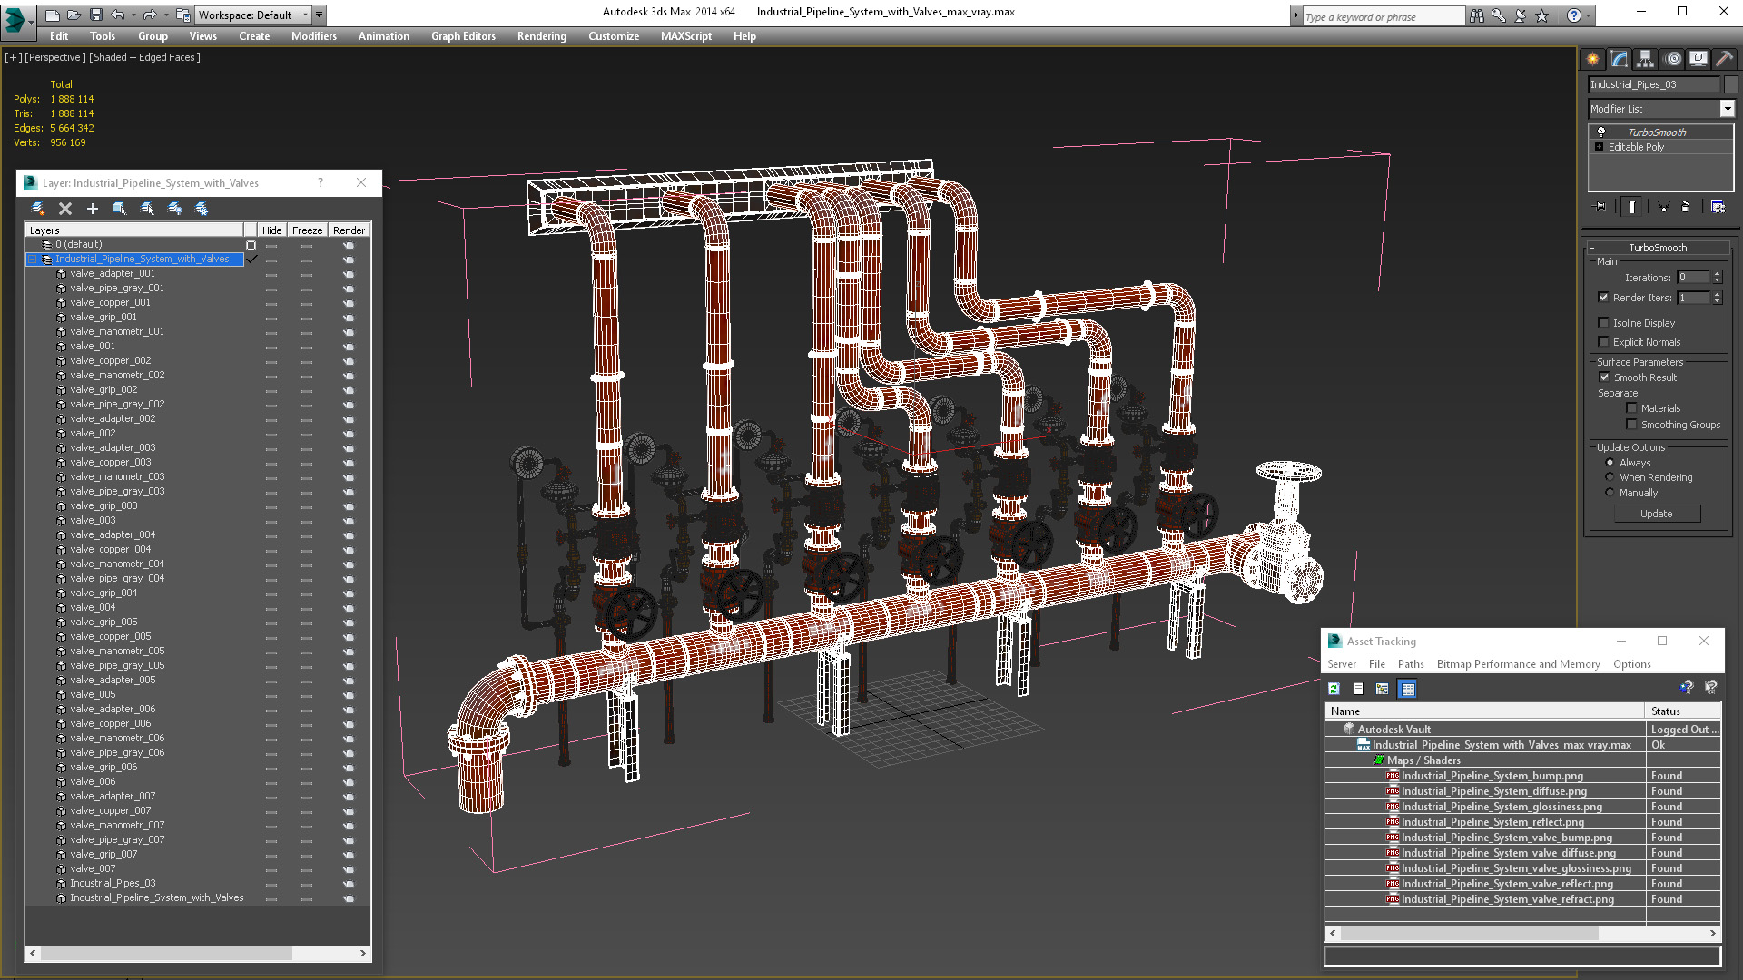This screenshot has width=1743, height=980.
Task: Click the Open File folder icon
Action: 74,15
